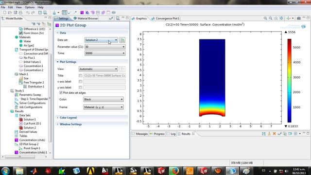Image resolution: width=311 pixels, height=175 pixels.
Task: Select Solver Configurations in the tree
Action: 33,103
